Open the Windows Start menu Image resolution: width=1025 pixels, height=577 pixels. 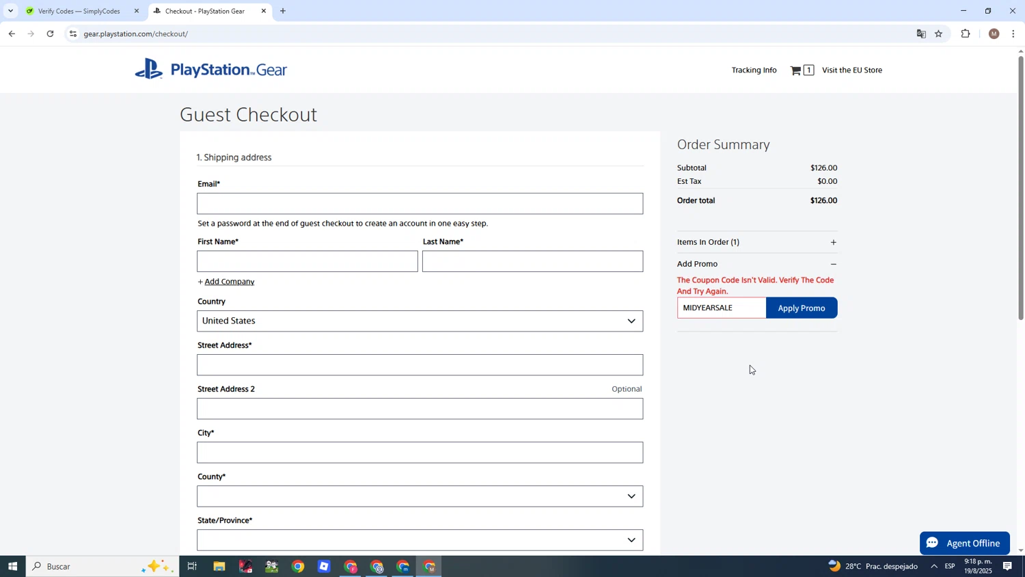pyautogui.click(x=12, y=566)
